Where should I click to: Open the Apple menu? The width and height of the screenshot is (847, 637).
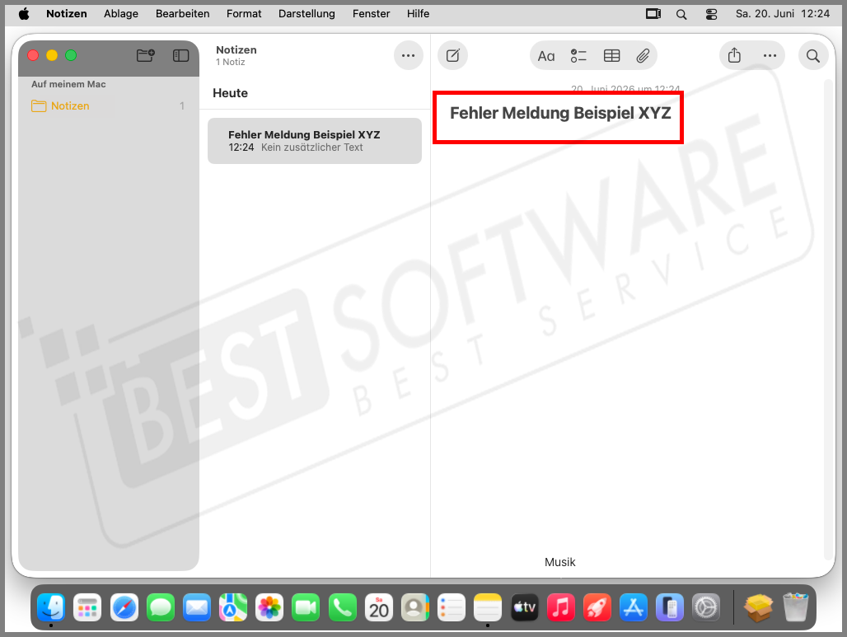[x=24, y=13]
